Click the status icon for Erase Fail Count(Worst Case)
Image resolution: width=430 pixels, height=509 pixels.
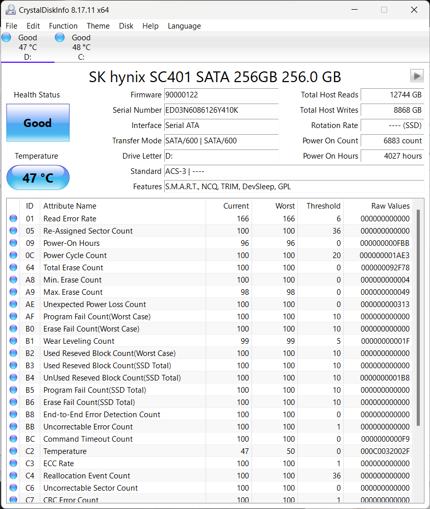[13, 329]
